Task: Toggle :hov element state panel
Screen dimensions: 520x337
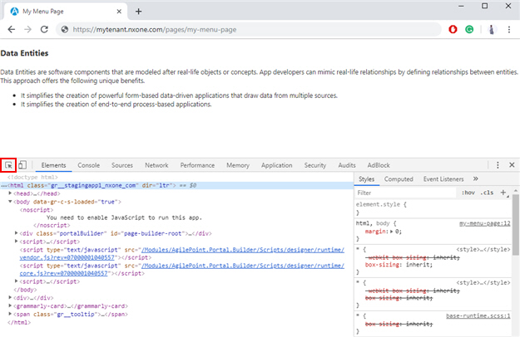Action: click(x=468, y=193)
